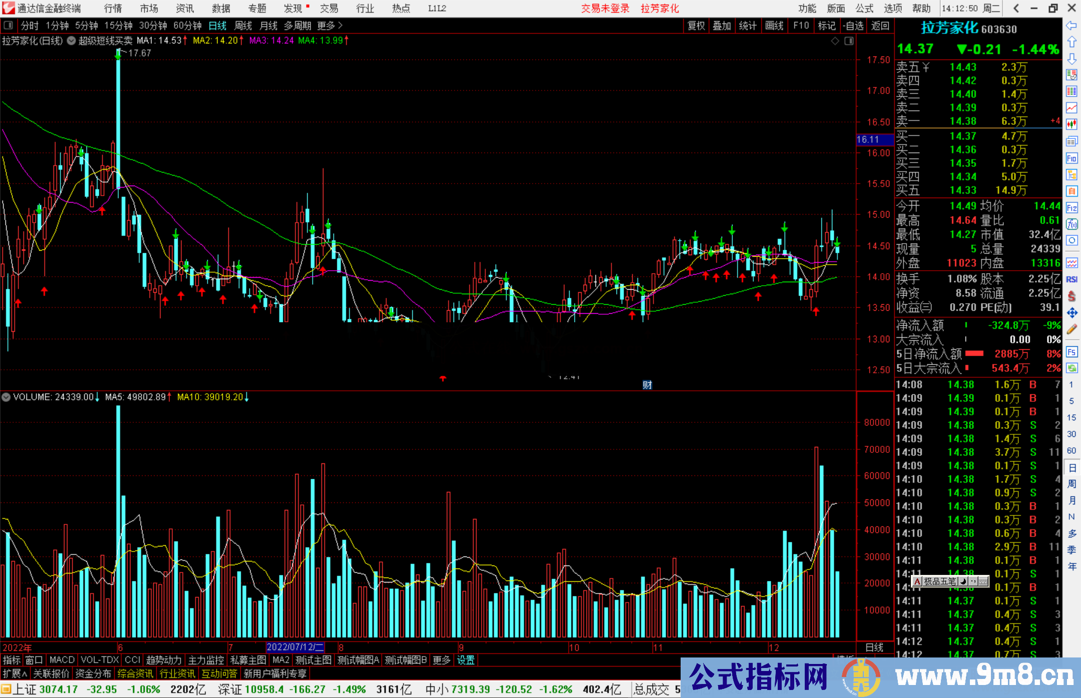Select 60分钟 chart period
Image resolution: width=1081 pixels, height=698 pixels.
[187, 26]
